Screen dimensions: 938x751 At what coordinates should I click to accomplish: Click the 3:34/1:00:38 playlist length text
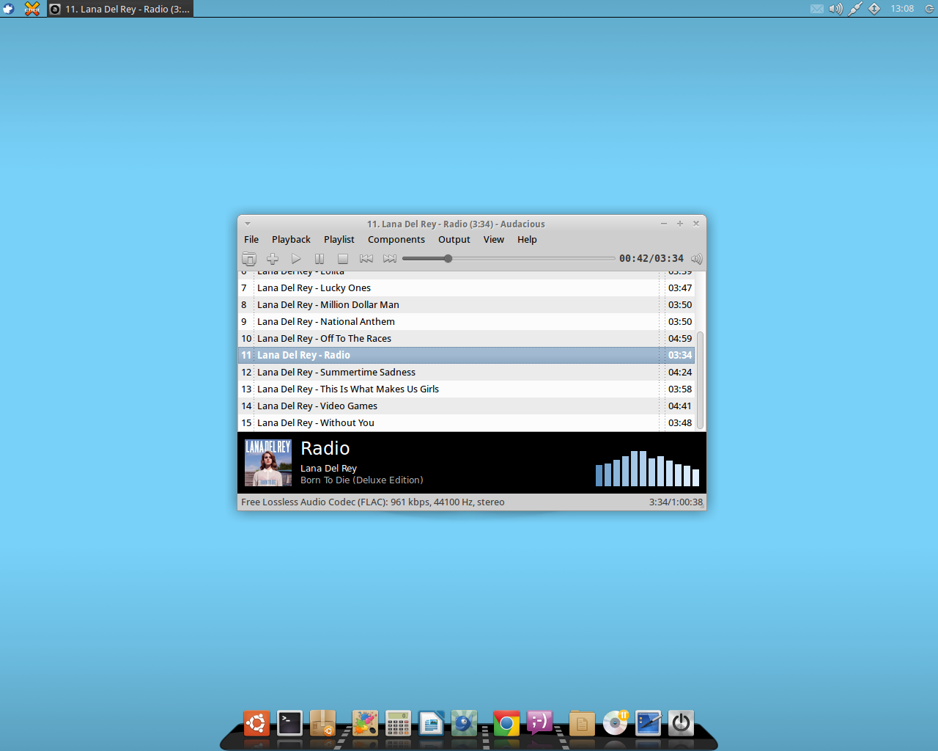click(x=676, y=502)
